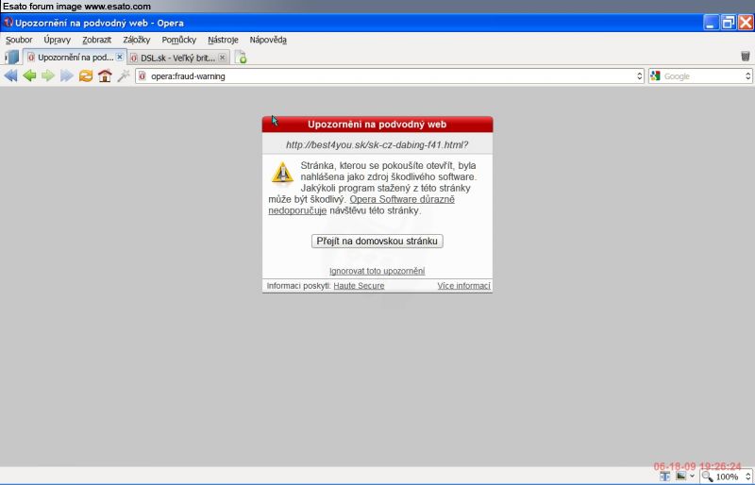Toggle fit to width status icon
The image size is (755, 485).
tap(665, 477)
